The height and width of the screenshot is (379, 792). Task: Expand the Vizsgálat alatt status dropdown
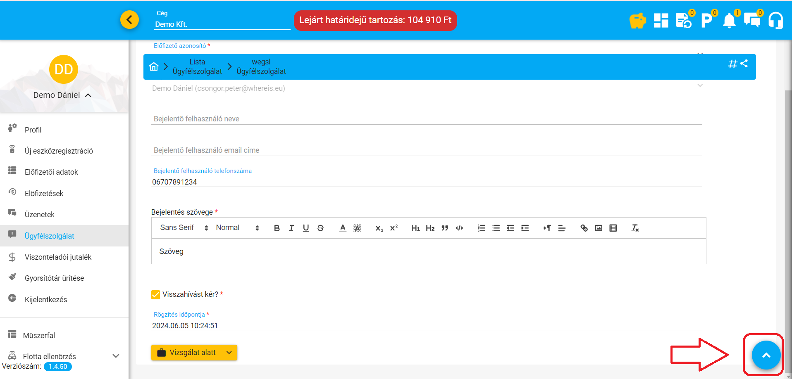click(x=229, y=353)
